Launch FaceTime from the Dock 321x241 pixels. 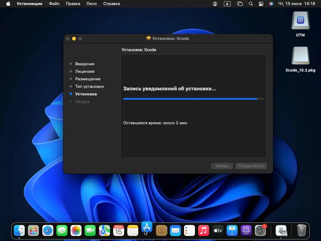click(x=90, y=231)
